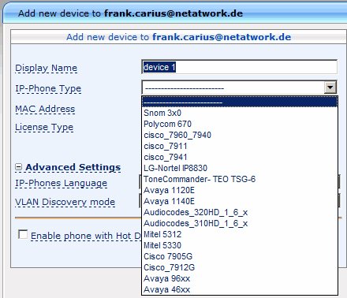347x298 pixels.
Task: Choose Avaya 46xx phone type
Action: pyautogui.click(x=240, y=289)
